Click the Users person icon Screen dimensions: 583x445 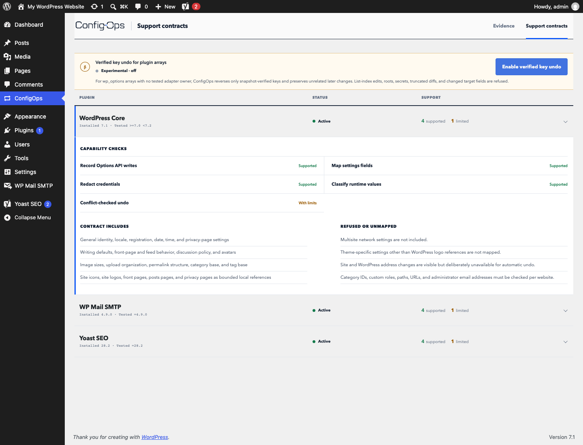pyautogui.click(x=7, y=144)
